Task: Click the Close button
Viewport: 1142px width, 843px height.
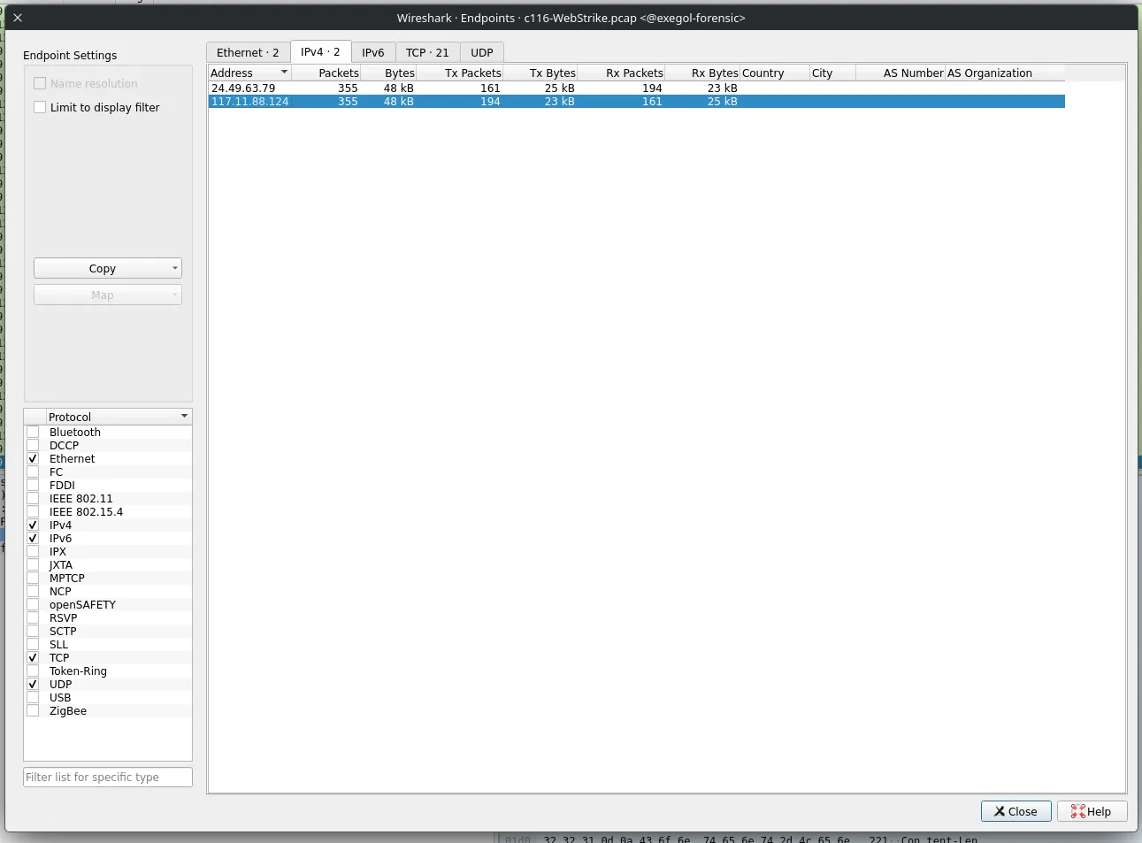Action: tap(1016, 811)
